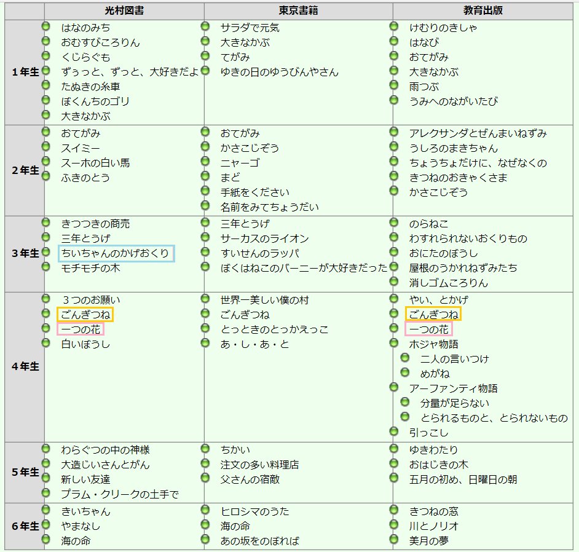Select the highlighted 一つの花 in 教育出版 column
This screenshot has width=579, height=552.
click(429, 329)
